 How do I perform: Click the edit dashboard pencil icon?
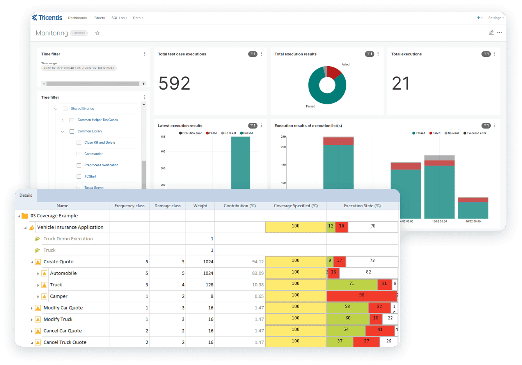tap(491, 33)
